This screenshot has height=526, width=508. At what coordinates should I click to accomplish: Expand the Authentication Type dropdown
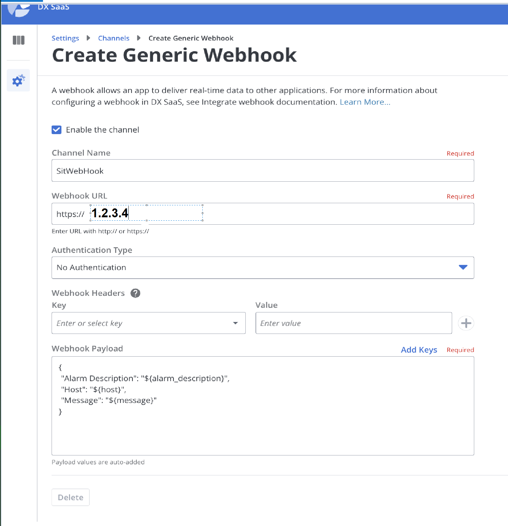click(x=263, y=268)
